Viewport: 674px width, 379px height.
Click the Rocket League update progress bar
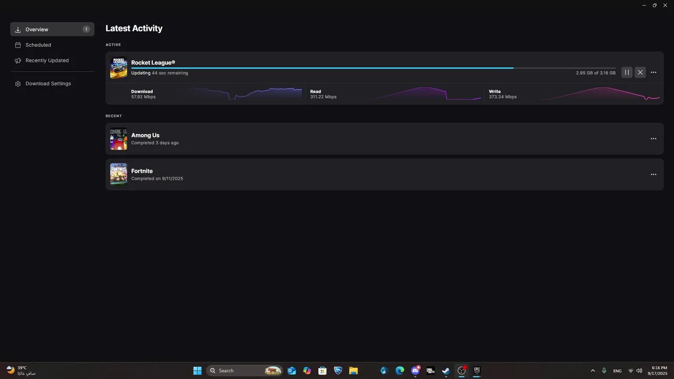click(x=373, y=68)
